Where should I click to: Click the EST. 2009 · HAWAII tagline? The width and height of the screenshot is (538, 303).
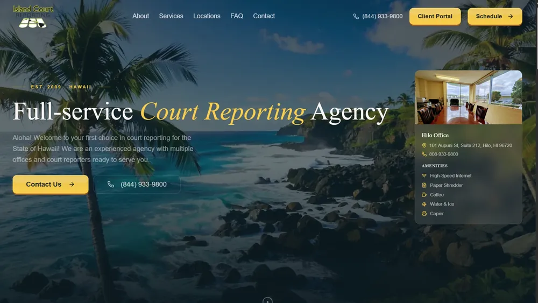point(61,87)
